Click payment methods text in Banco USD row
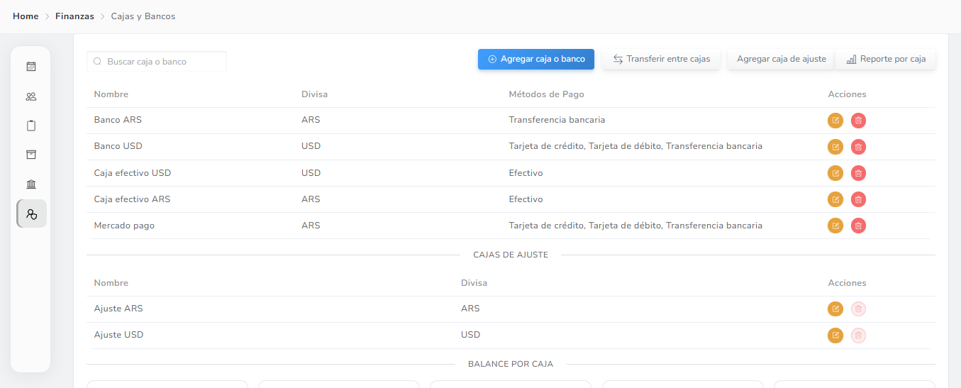This screenshot has width=961, height=388. (x=635, y=146)
